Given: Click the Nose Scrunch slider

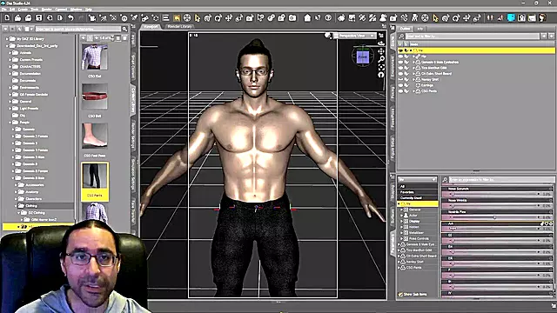Looking at the screenshot, I should pos(496,194).
